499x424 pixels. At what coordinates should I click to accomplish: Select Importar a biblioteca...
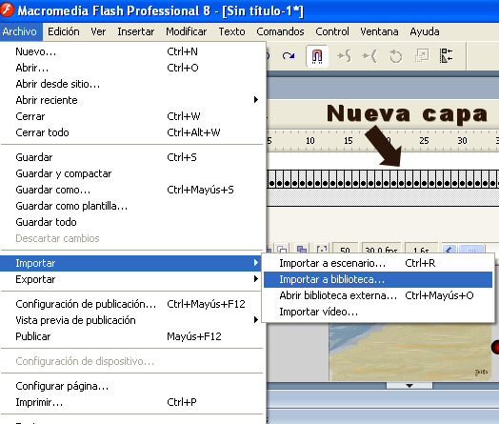point(378,279)
